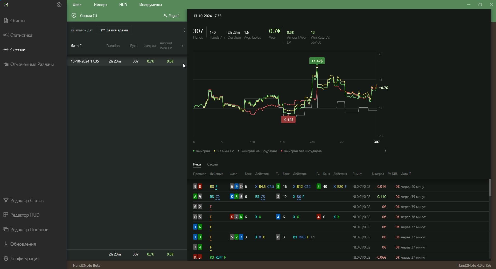
Task: Open the sessions column options menu
Action: pos(182,46)
